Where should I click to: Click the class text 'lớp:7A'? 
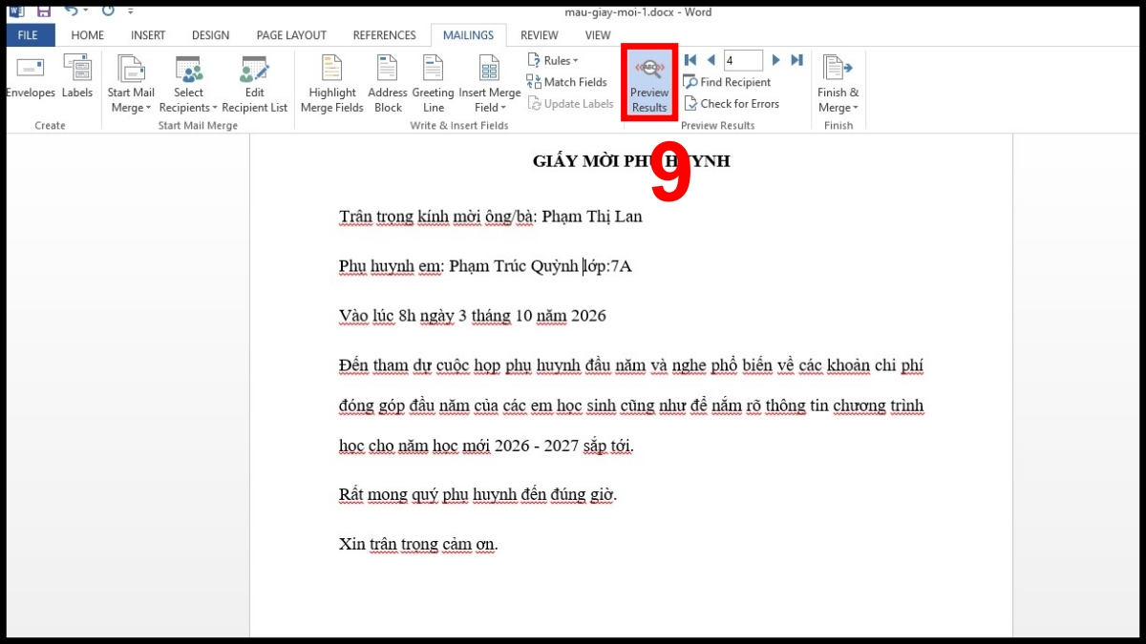[x=609, y=266]
